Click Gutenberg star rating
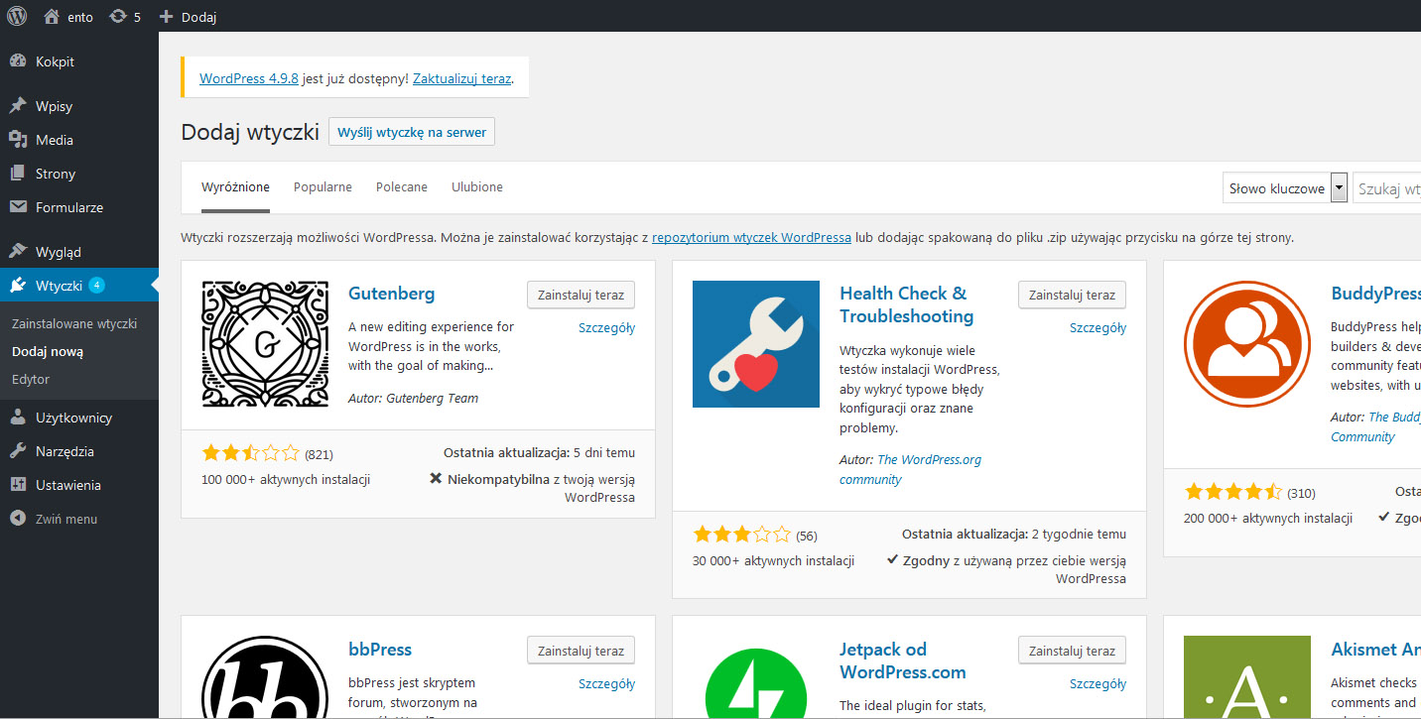The image size is (1421, 719). click(250, 454)
